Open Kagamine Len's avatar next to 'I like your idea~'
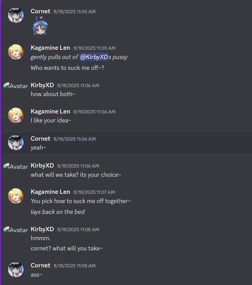This screenshot has height=285, width=252. point(16,115)
